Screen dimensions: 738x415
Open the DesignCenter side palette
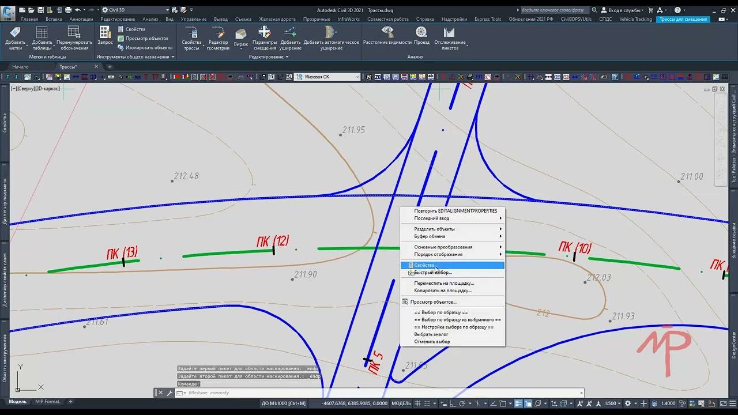733,346
